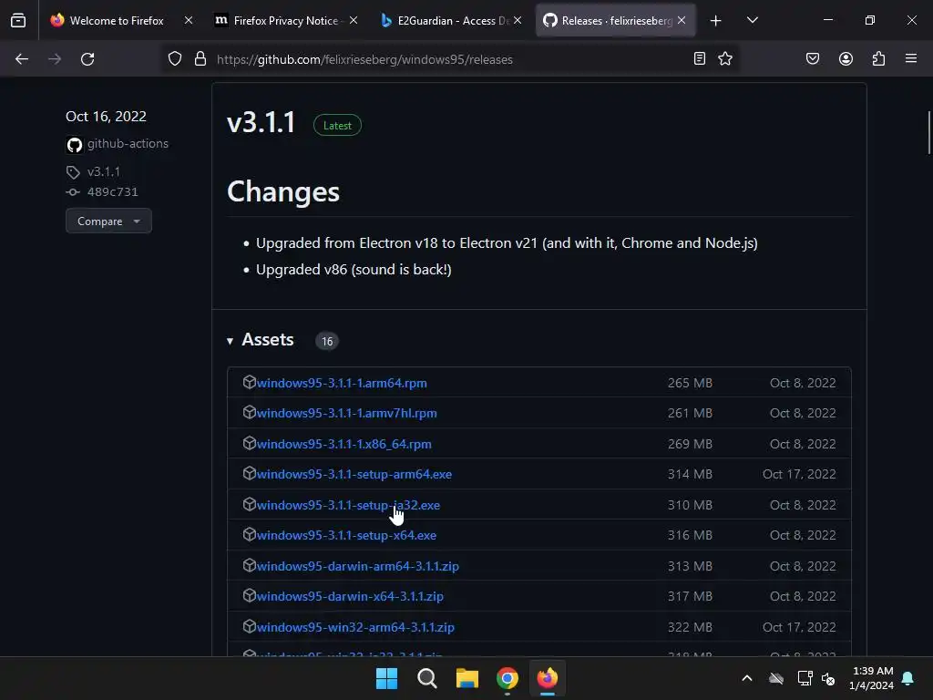Open muted volume tray icon

click(828, 678)
